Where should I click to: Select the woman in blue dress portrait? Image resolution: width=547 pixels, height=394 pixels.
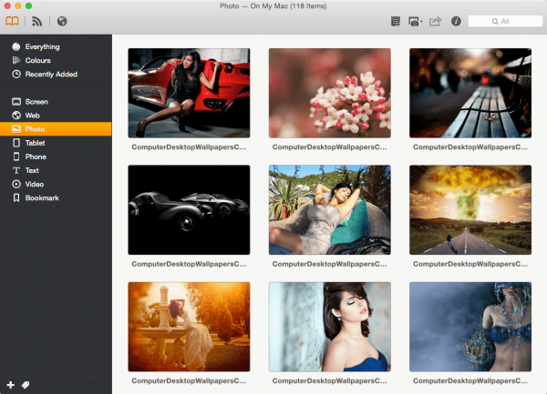click(x=330, y=327)
